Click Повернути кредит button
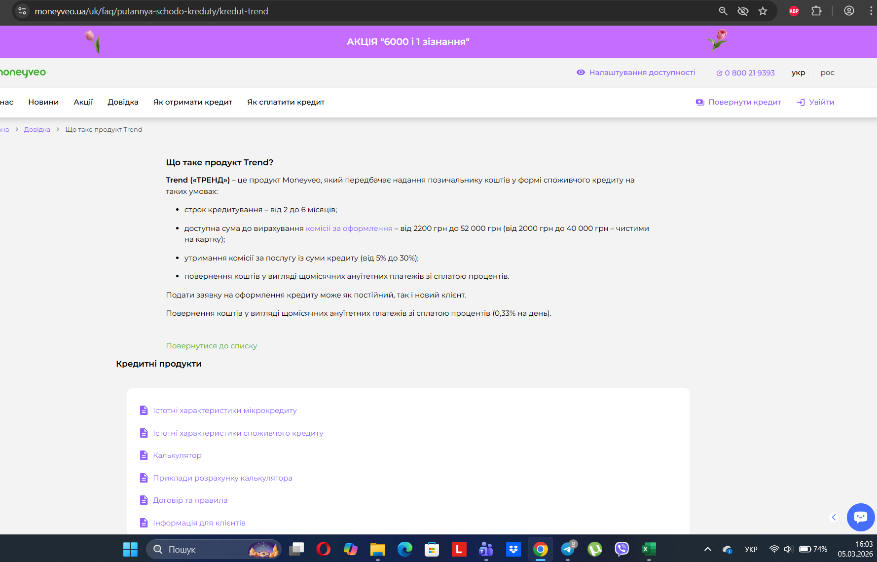This screenshot has height=562, width=877. point(738,102)
